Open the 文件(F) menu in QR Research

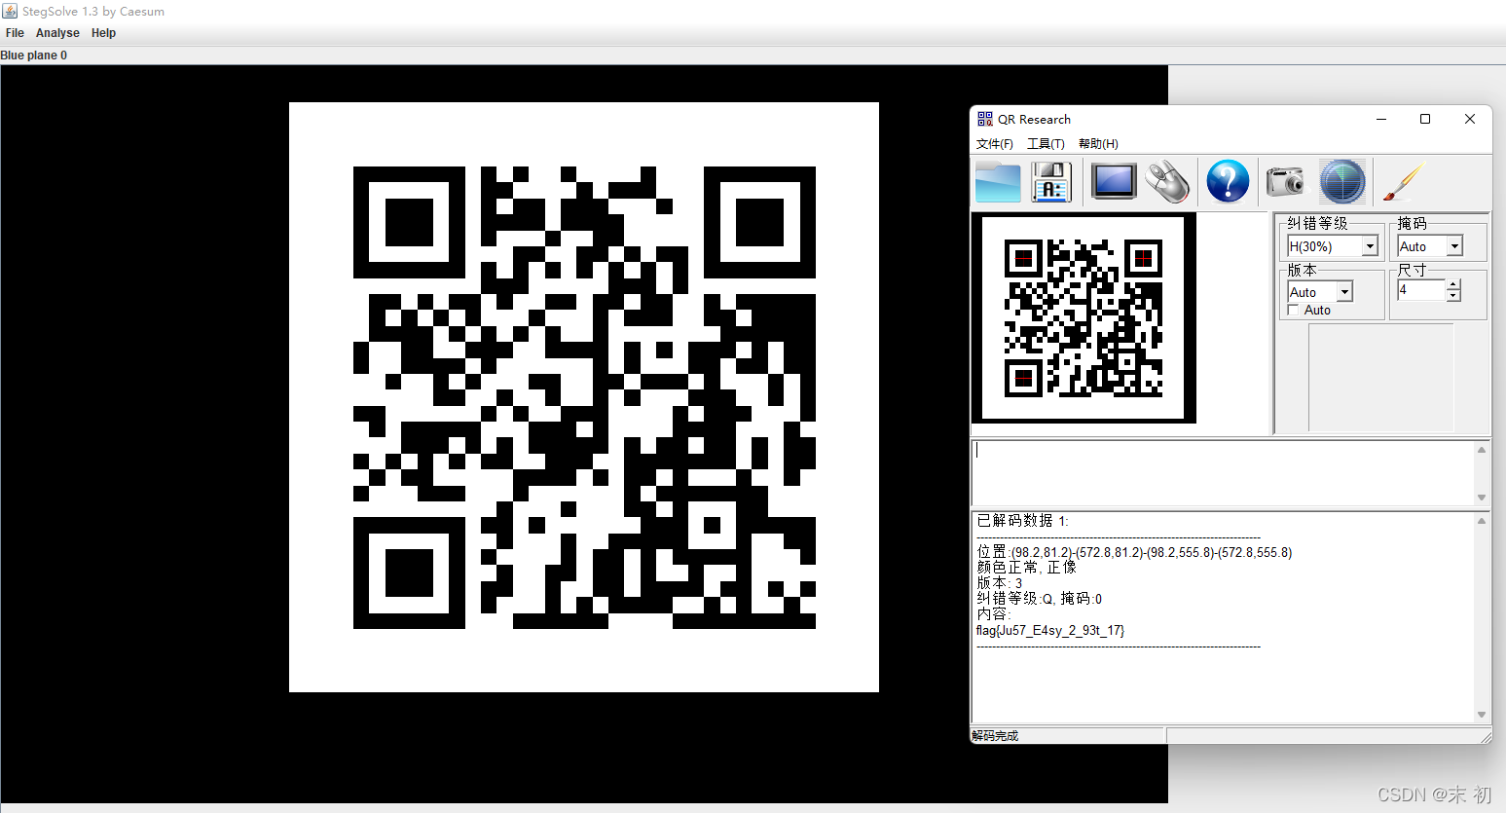995,144
